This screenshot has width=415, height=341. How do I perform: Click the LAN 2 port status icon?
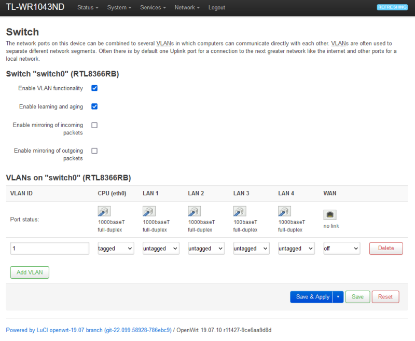194,211
